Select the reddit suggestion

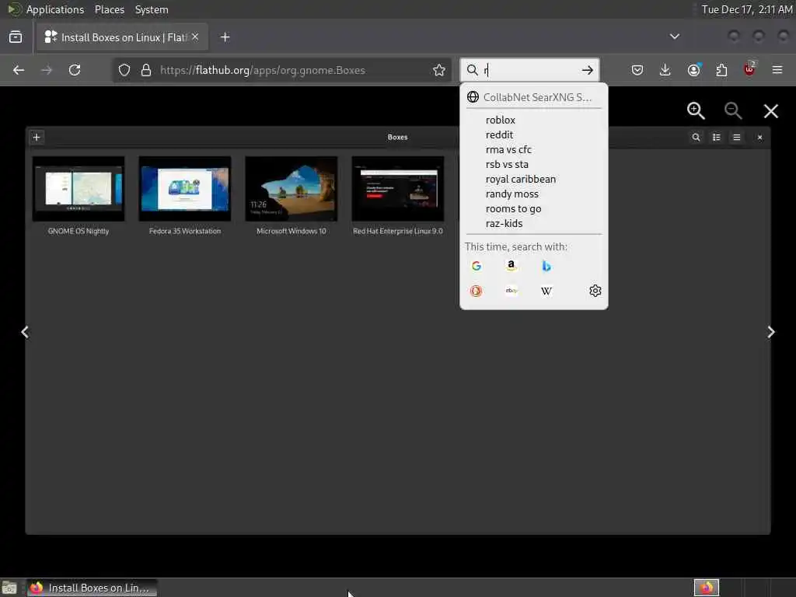533,135
